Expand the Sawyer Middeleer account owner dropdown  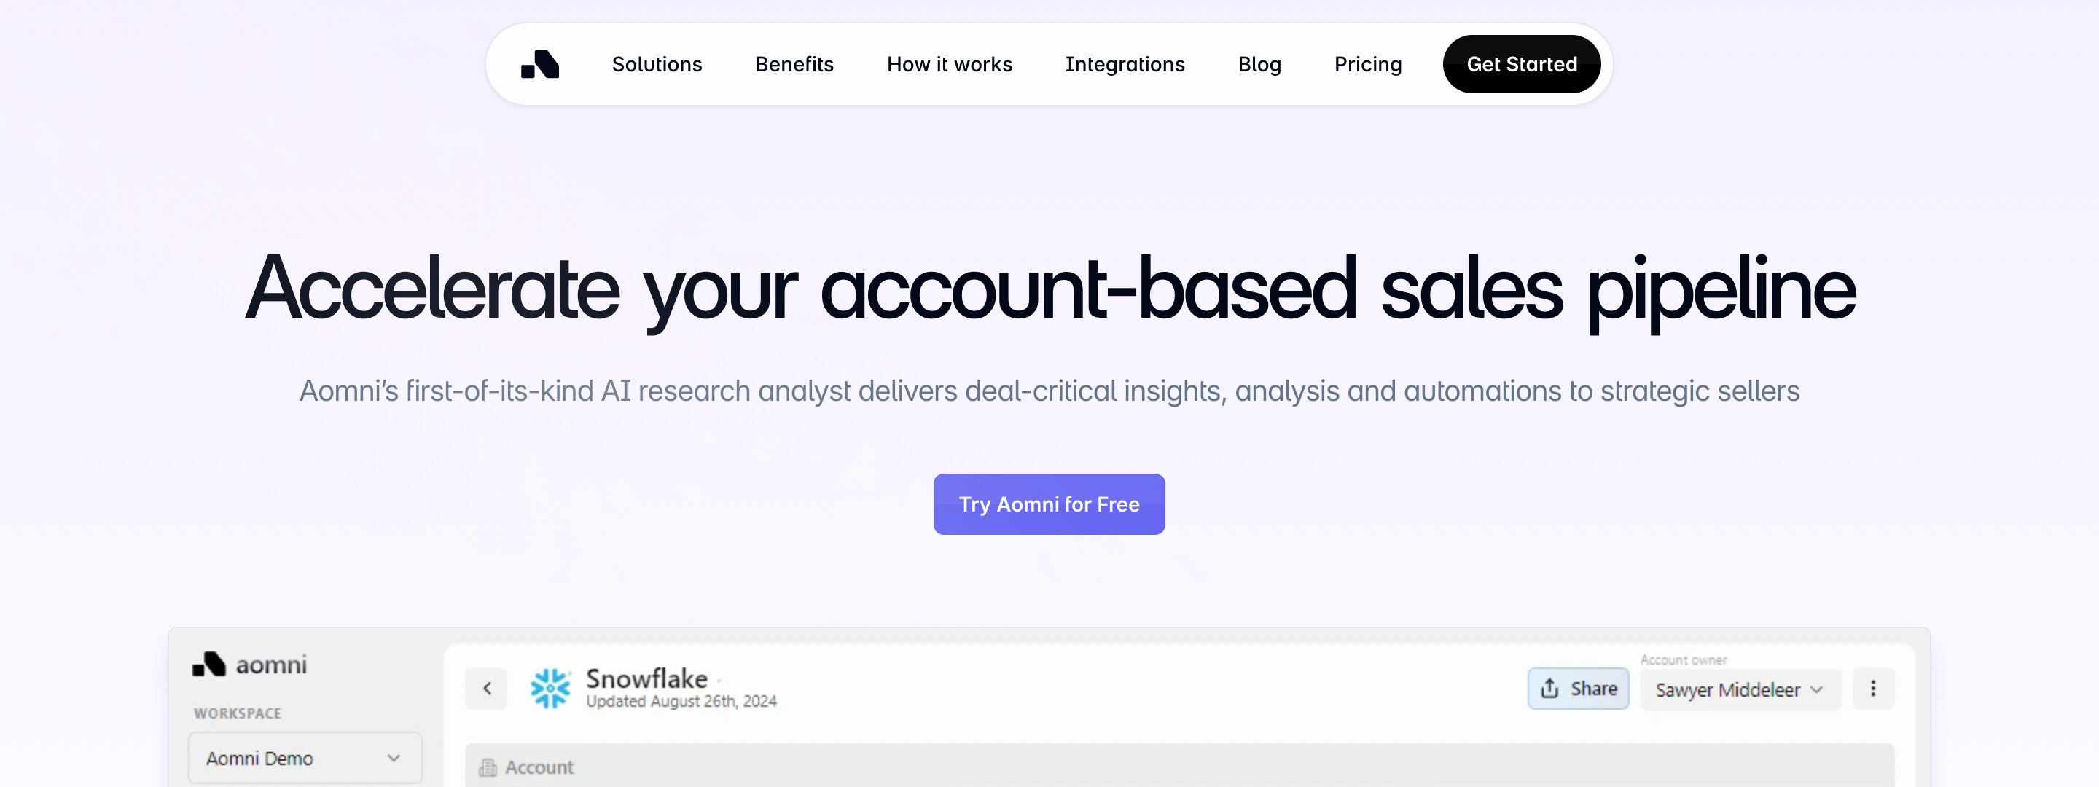1739,690
